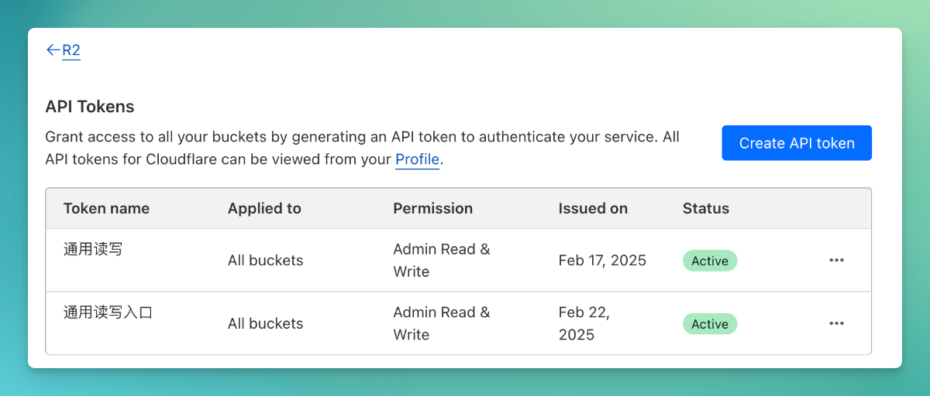Click the Create API token button
The height and width of the screenshot is (396, 930).
797,143
